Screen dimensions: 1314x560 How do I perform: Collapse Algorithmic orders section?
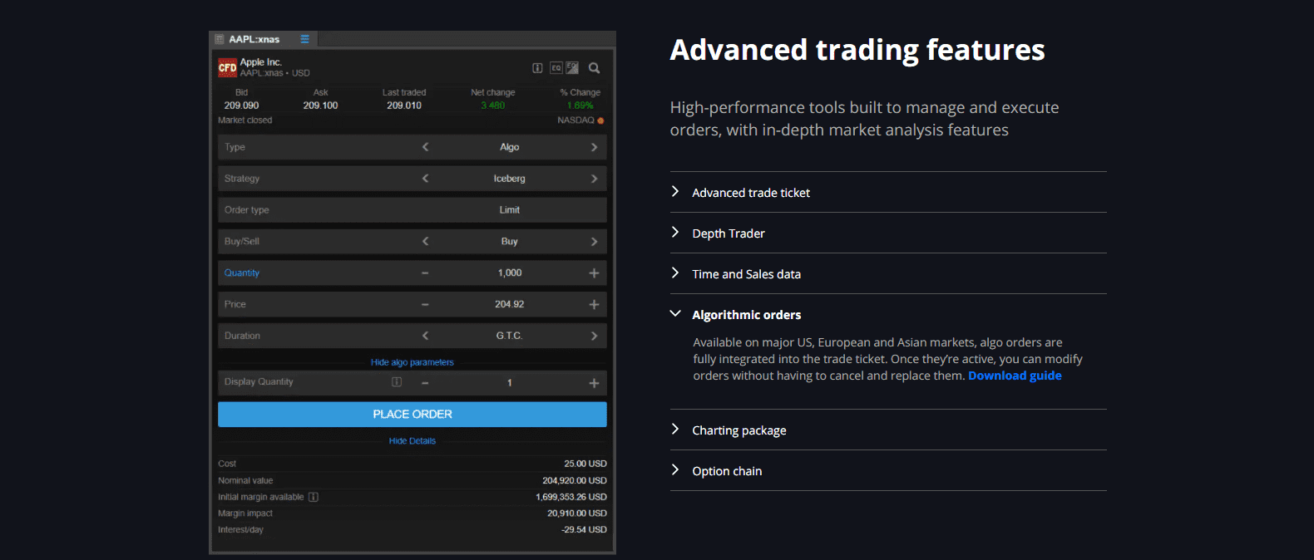tap(888, 315)
